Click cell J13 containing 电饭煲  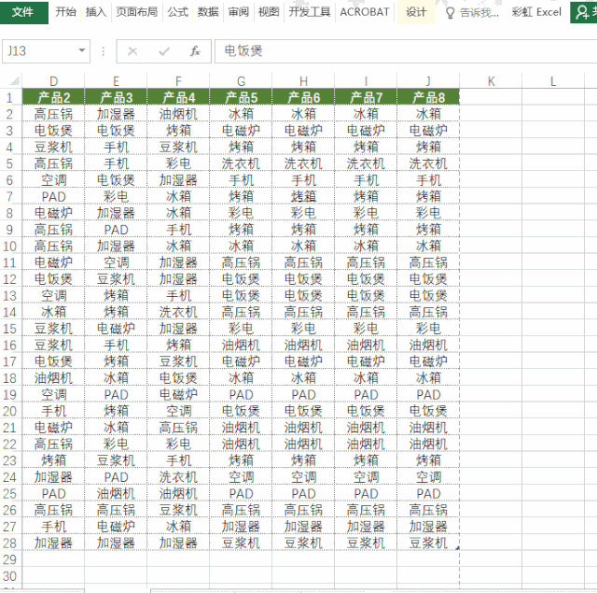tap(428, 296)
